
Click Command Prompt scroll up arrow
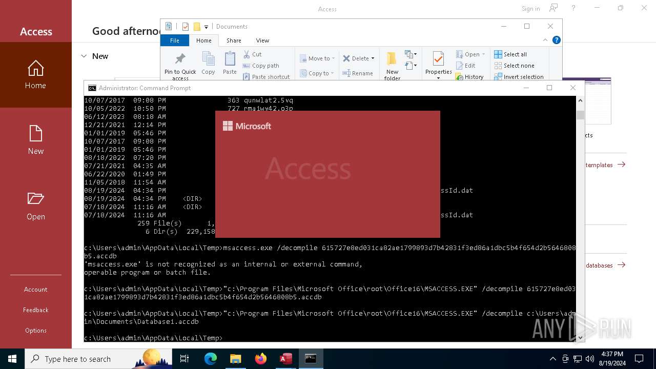(x=581, y=100)
